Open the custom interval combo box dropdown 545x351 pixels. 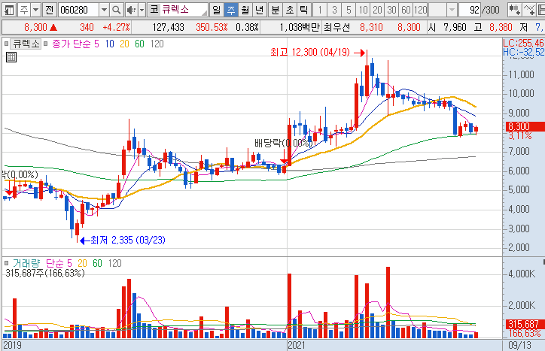451,10
